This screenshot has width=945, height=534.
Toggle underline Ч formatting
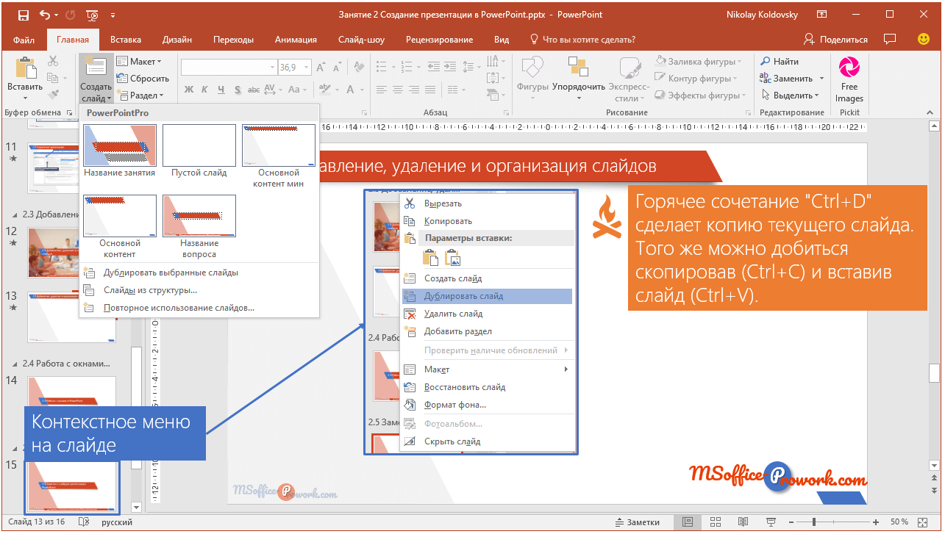[222, 90]
